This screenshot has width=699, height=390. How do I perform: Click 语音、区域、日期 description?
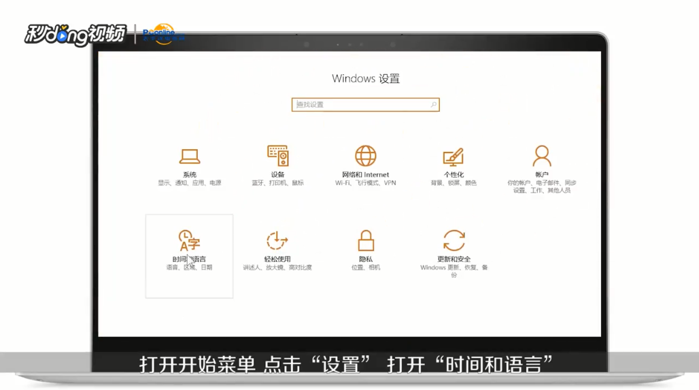[x=189, y=267]
